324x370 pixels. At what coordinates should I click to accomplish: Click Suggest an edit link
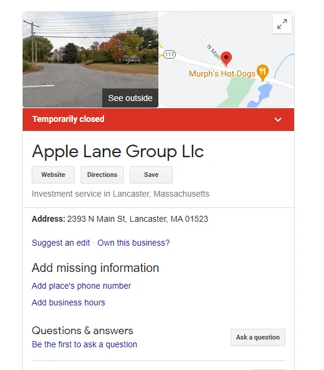pyautogui.click(x=61, y=243)
